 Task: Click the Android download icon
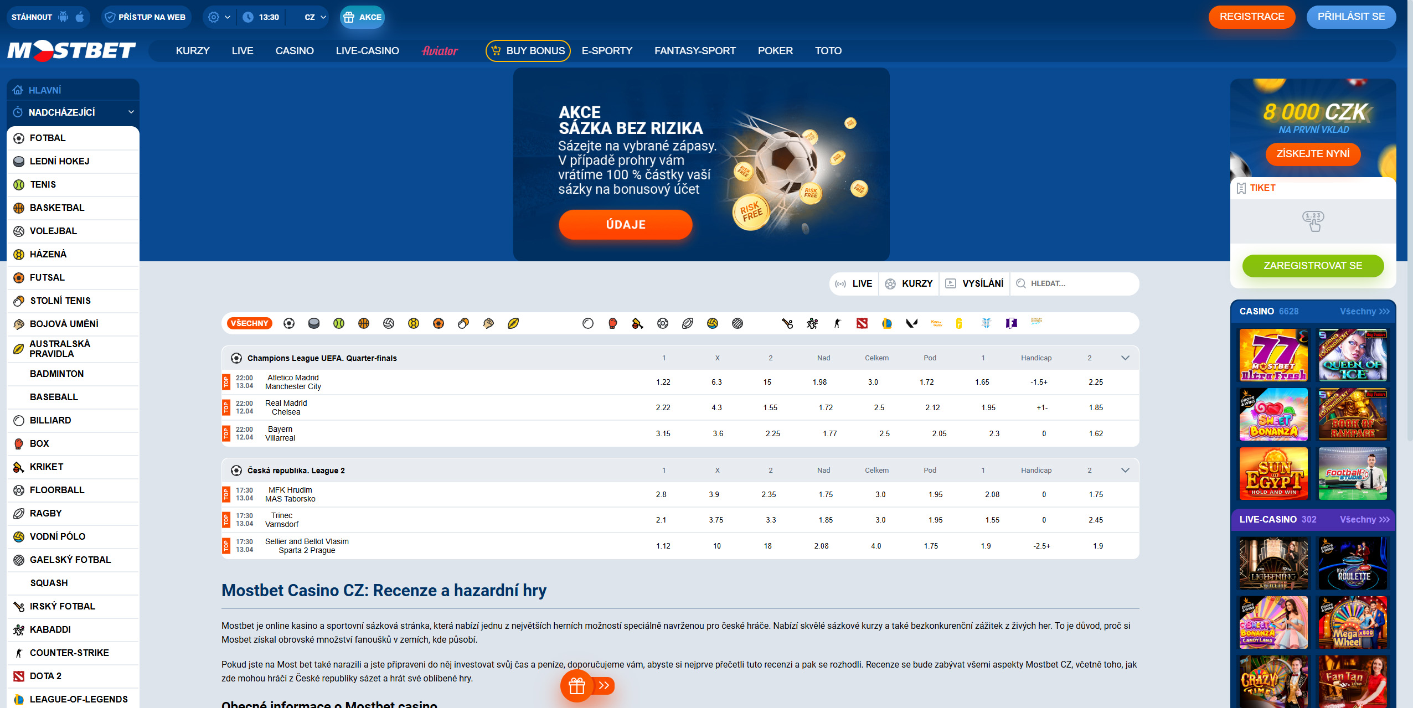[x=64, y=17]
